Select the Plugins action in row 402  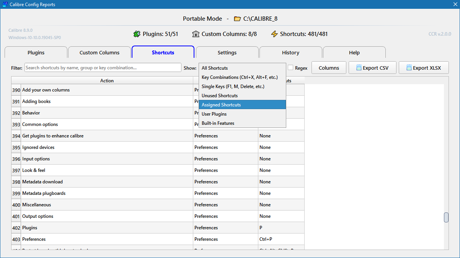pyautogui.click(x=107, y=228)
